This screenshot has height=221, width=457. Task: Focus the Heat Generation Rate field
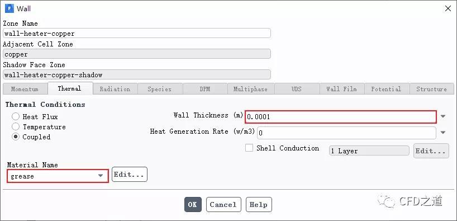(x=346, y=133)
